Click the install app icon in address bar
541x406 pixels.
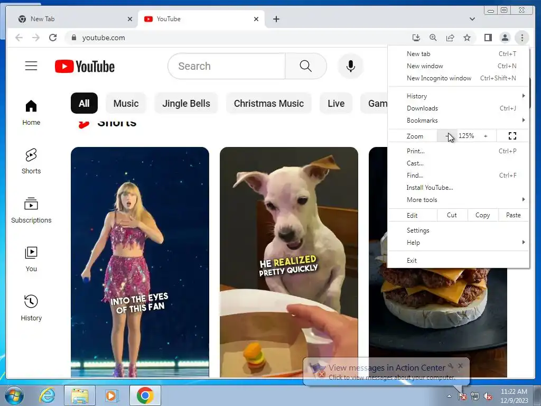click(x=416, y=38)
